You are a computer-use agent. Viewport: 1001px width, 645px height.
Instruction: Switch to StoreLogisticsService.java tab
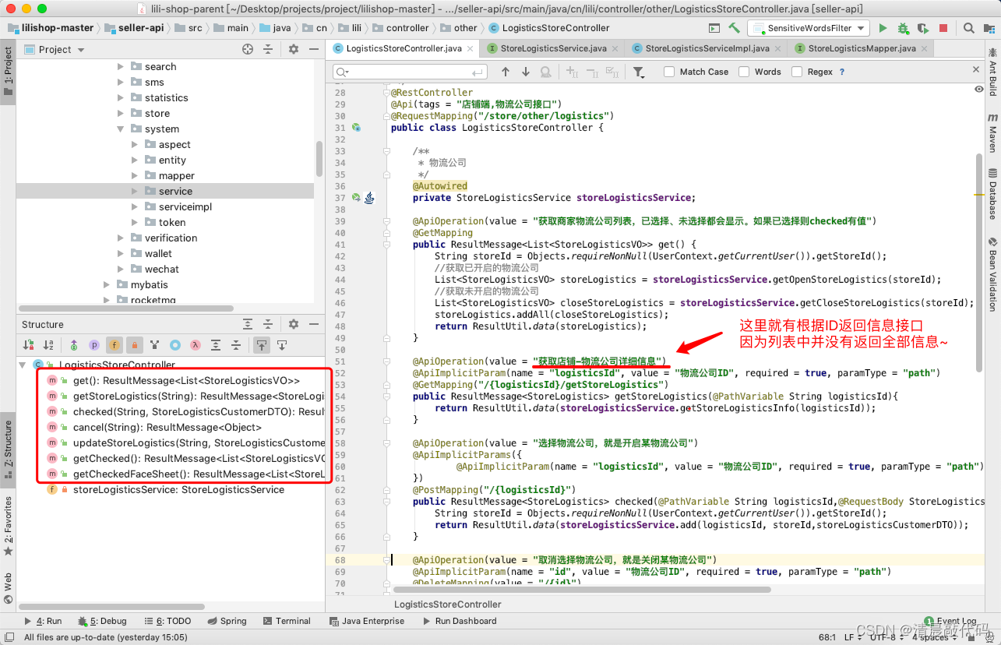pyautogui.click(x=553, y=48)
